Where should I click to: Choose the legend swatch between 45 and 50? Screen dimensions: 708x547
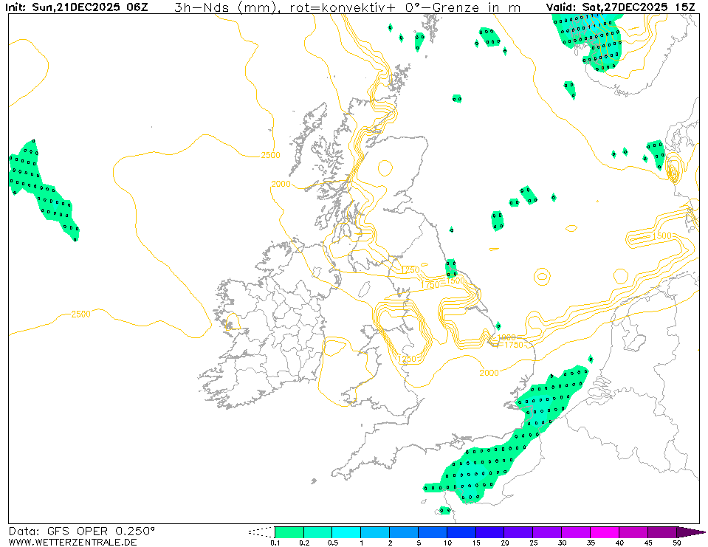[x=662, y=531]
